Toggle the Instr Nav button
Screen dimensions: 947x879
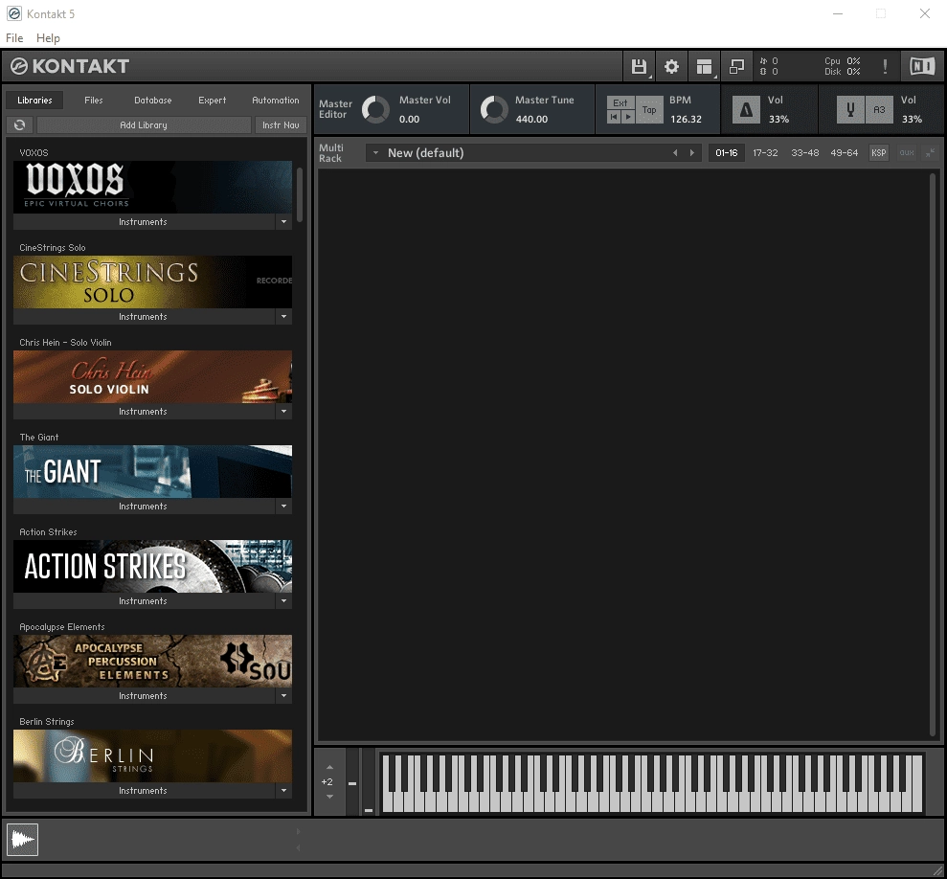281,125
